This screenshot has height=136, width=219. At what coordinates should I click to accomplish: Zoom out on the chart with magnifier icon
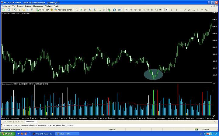click(95, 10)
